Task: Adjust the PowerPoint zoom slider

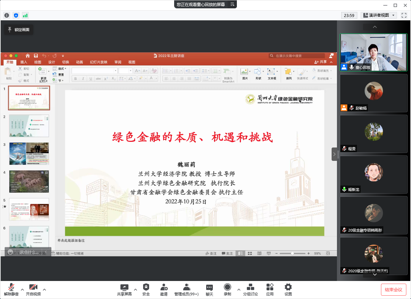Action: (x=293, y=254)
